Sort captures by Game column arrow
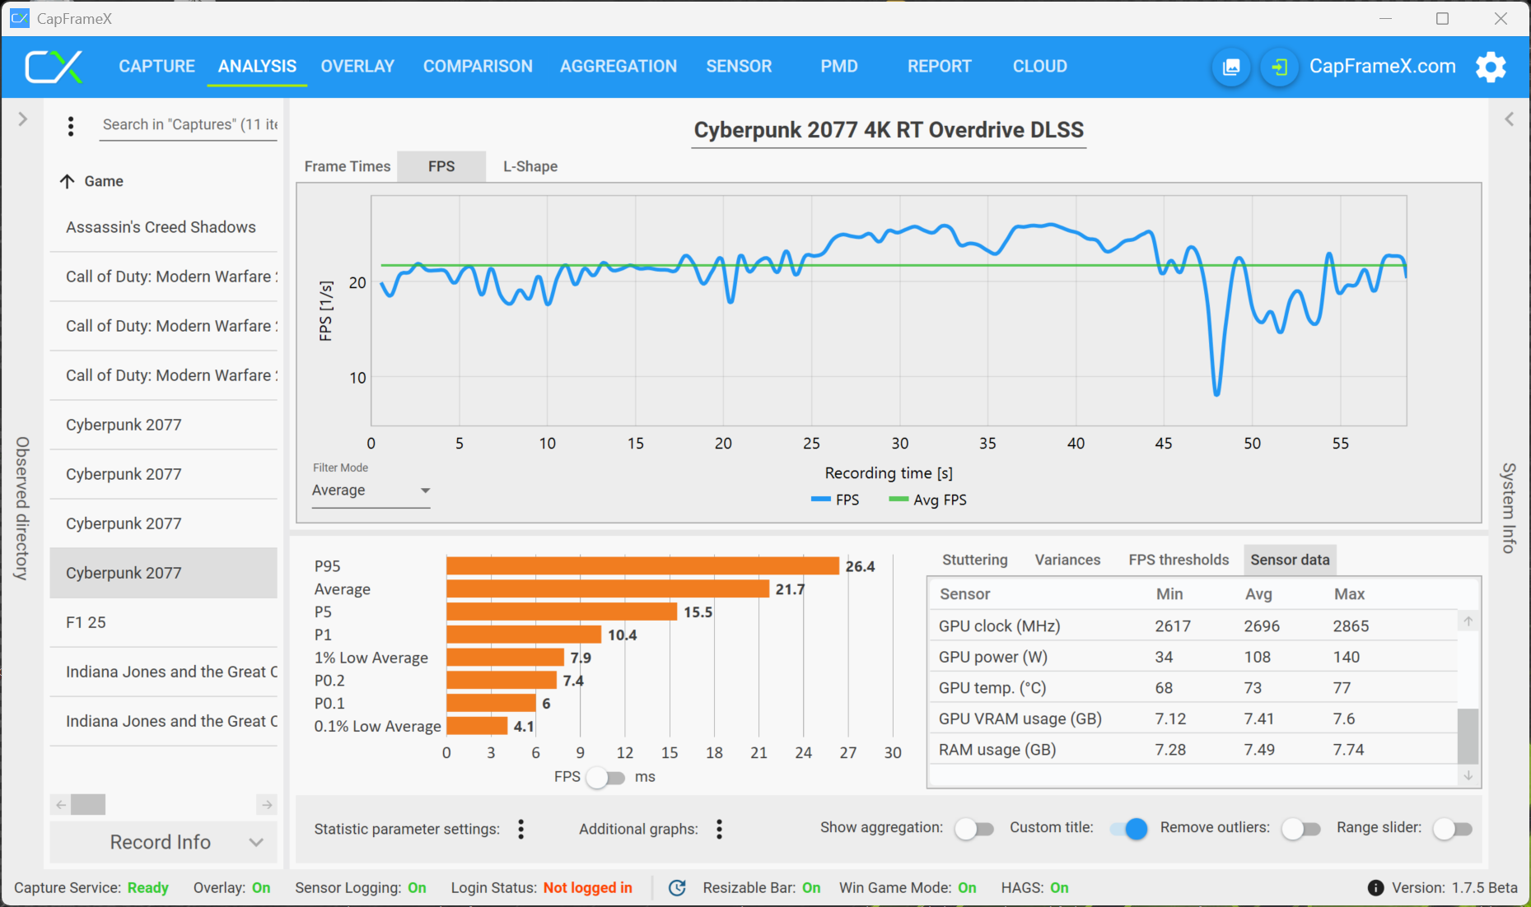Image resolution: width=1531 pixels, height=907 pixels. [x=68, y=181]
